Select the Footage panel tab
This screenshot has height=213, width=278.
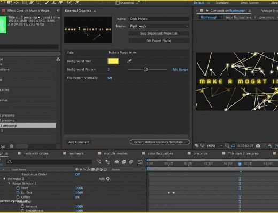coord(269,11)
